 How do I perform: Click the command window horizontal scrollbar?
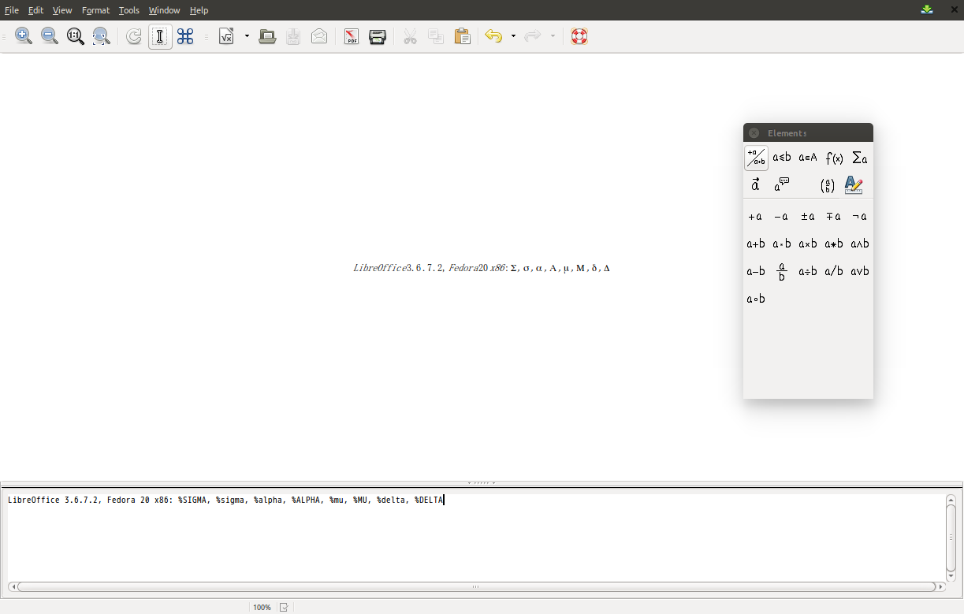[475, 586]
